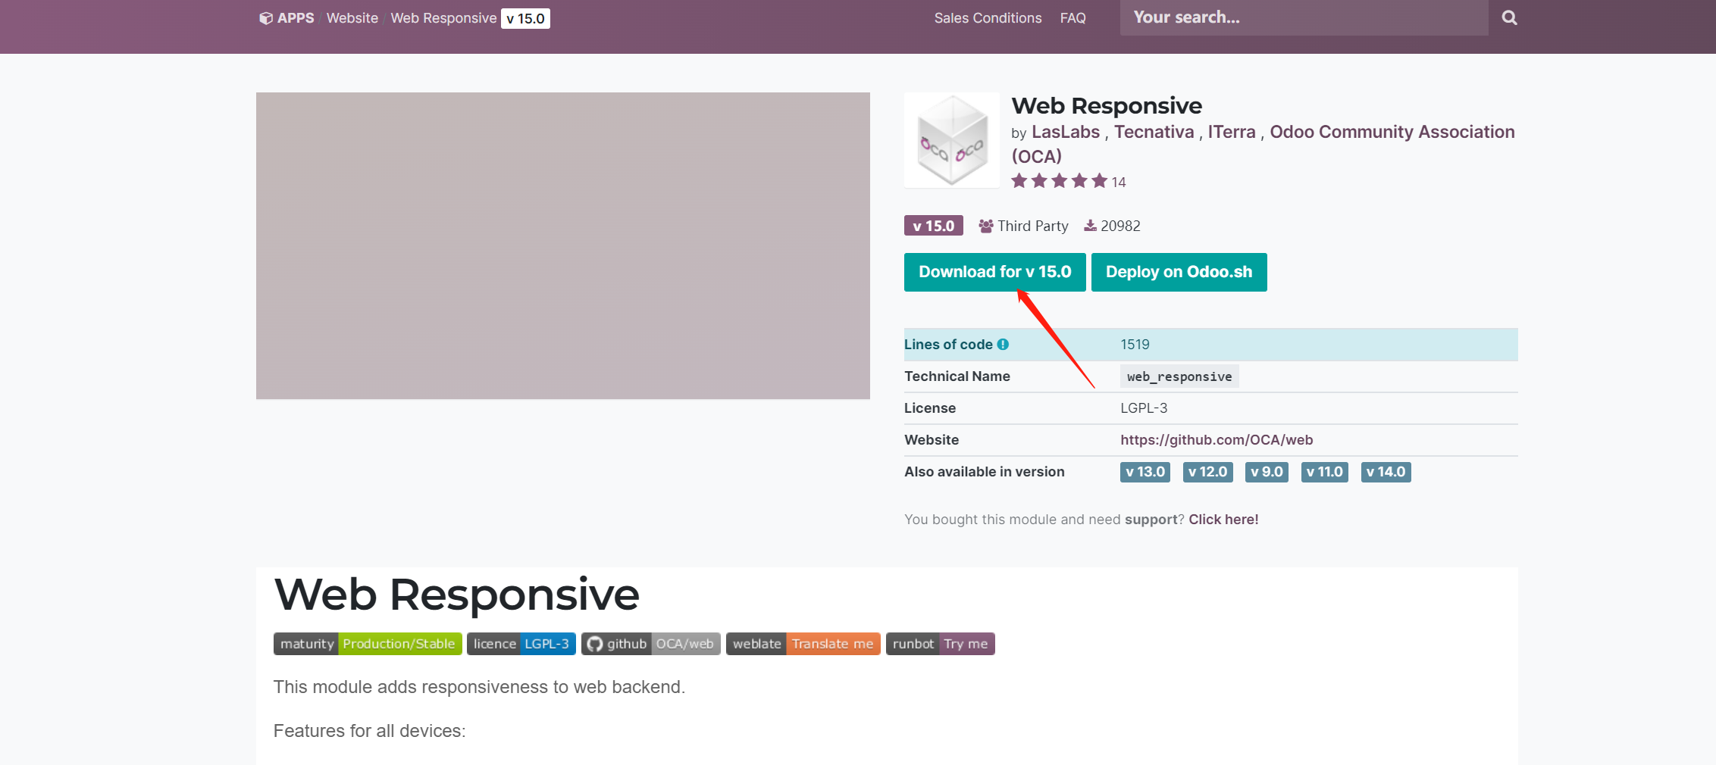Click the large Web Responsive heading
1716x765 pixels.
tap(456, 595)
